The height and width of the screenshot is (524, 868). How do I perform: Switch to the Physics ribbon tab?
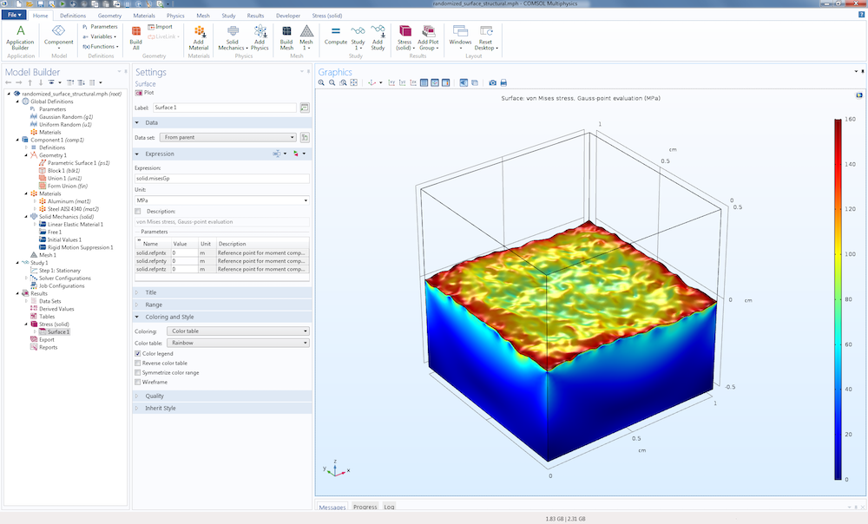(175, 16)
